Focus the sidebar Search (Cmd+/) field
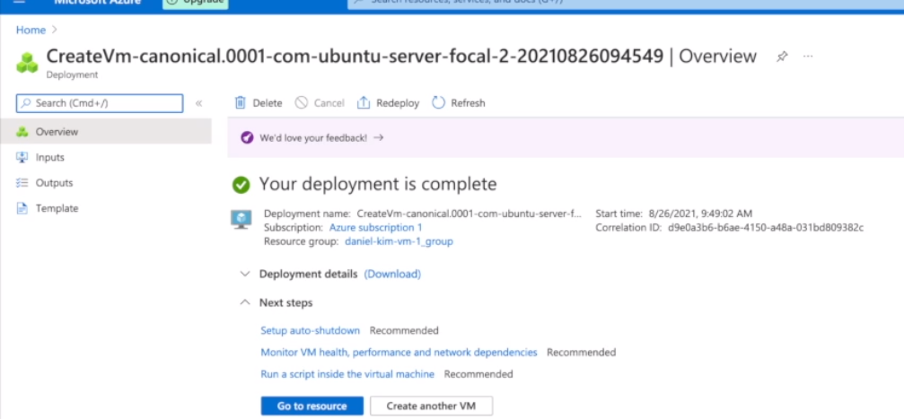 (100, 103)
